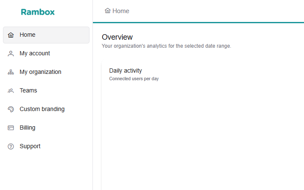This screenshot has height=190, width=304.
Task: Click the Overview heading
Action: [x=117, y=37]
